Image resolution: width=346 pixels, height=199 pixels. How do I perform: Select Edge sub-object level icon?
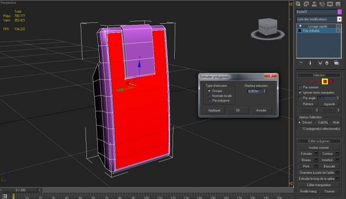click(311, 82)
